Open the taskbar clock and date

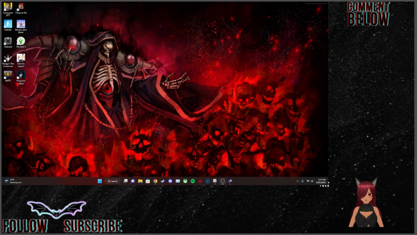[x=321, y=181]
